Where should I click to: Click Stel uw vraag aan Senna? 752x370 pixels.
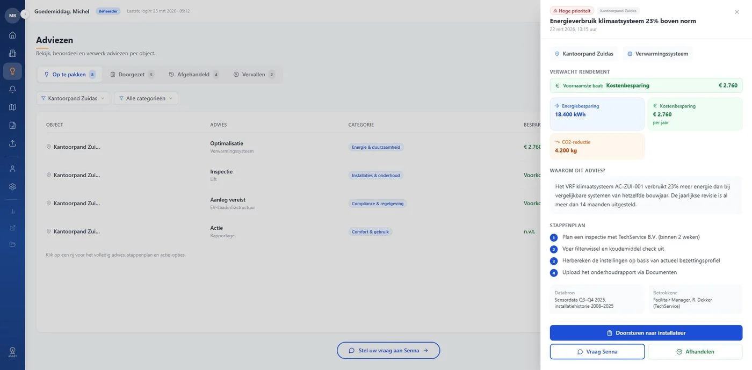(388, 351)
